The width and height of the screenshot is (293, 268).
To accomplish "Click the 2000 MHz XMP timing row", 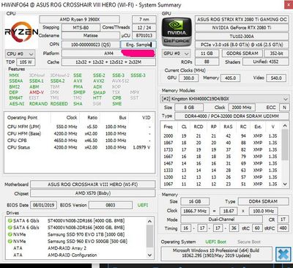I will 220,136.
